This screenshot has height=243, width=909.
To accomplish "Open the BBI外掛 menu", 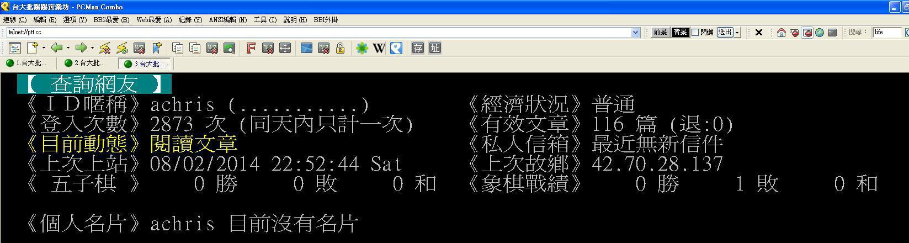I will 326,19.
